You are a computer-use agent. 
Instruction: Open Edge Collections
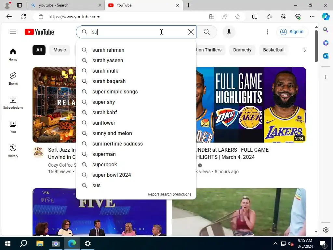pyautogui.click(x=284, y=17)
